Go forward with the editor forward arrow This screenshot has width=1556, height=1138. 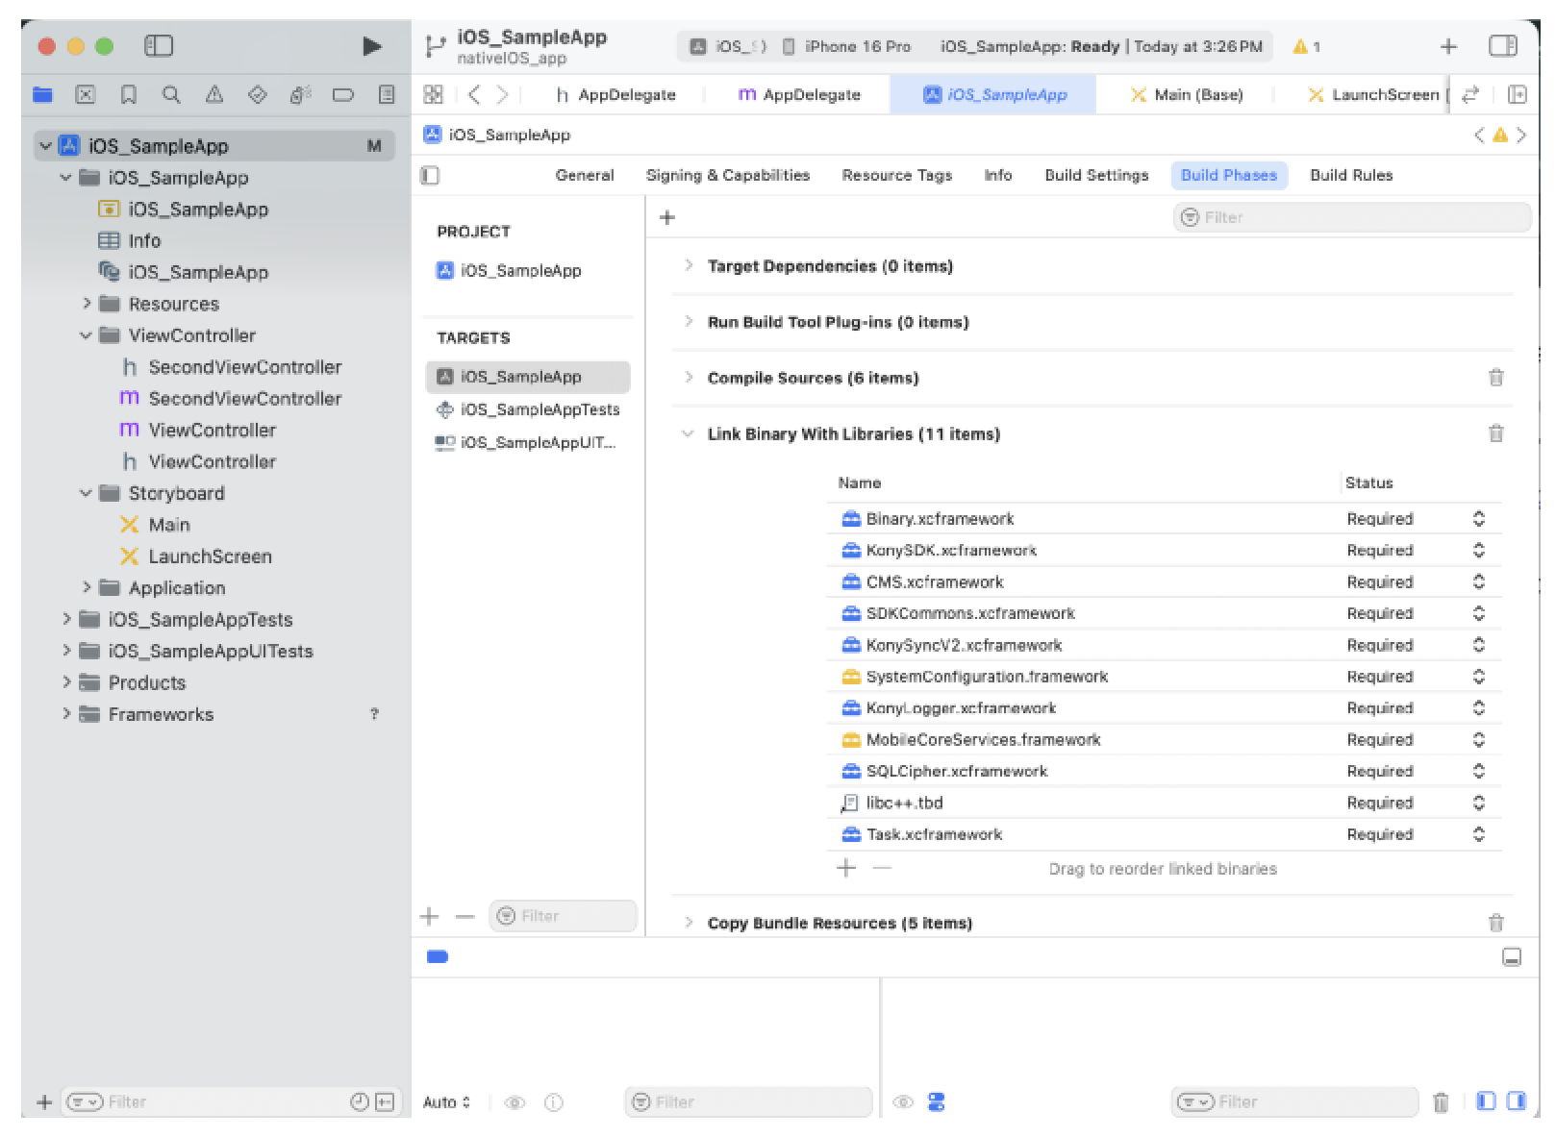502,94
